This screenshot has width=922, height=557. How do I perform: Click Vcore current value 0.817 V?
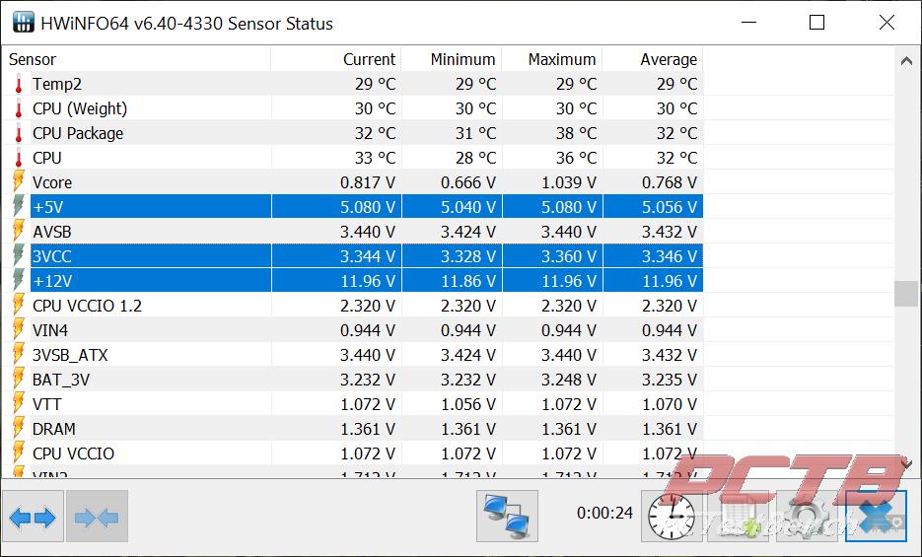368,182
